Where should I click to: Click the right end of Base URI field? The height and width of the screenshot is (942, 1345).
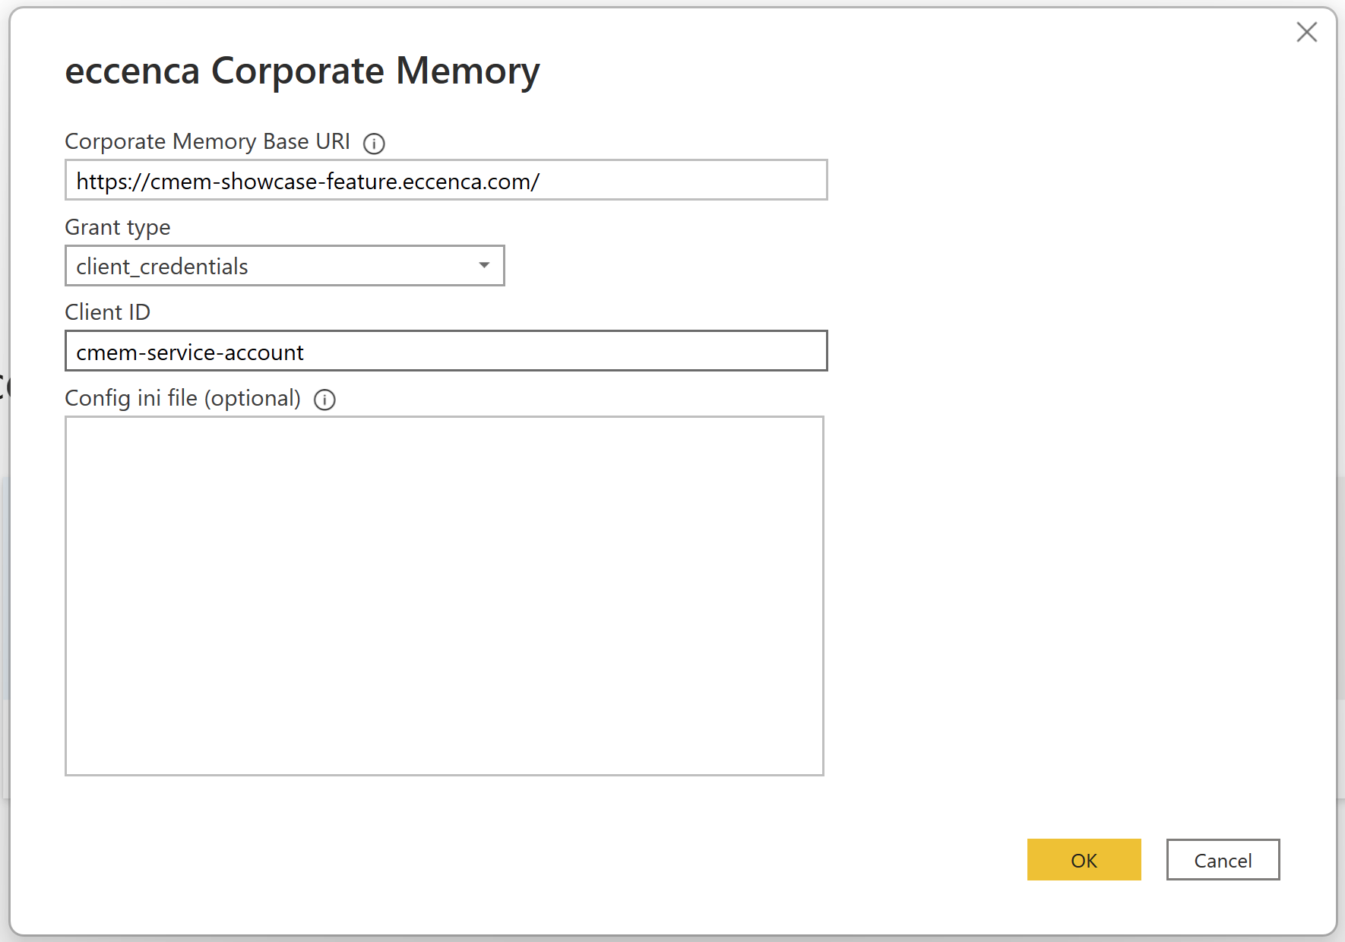click(805, 181)
